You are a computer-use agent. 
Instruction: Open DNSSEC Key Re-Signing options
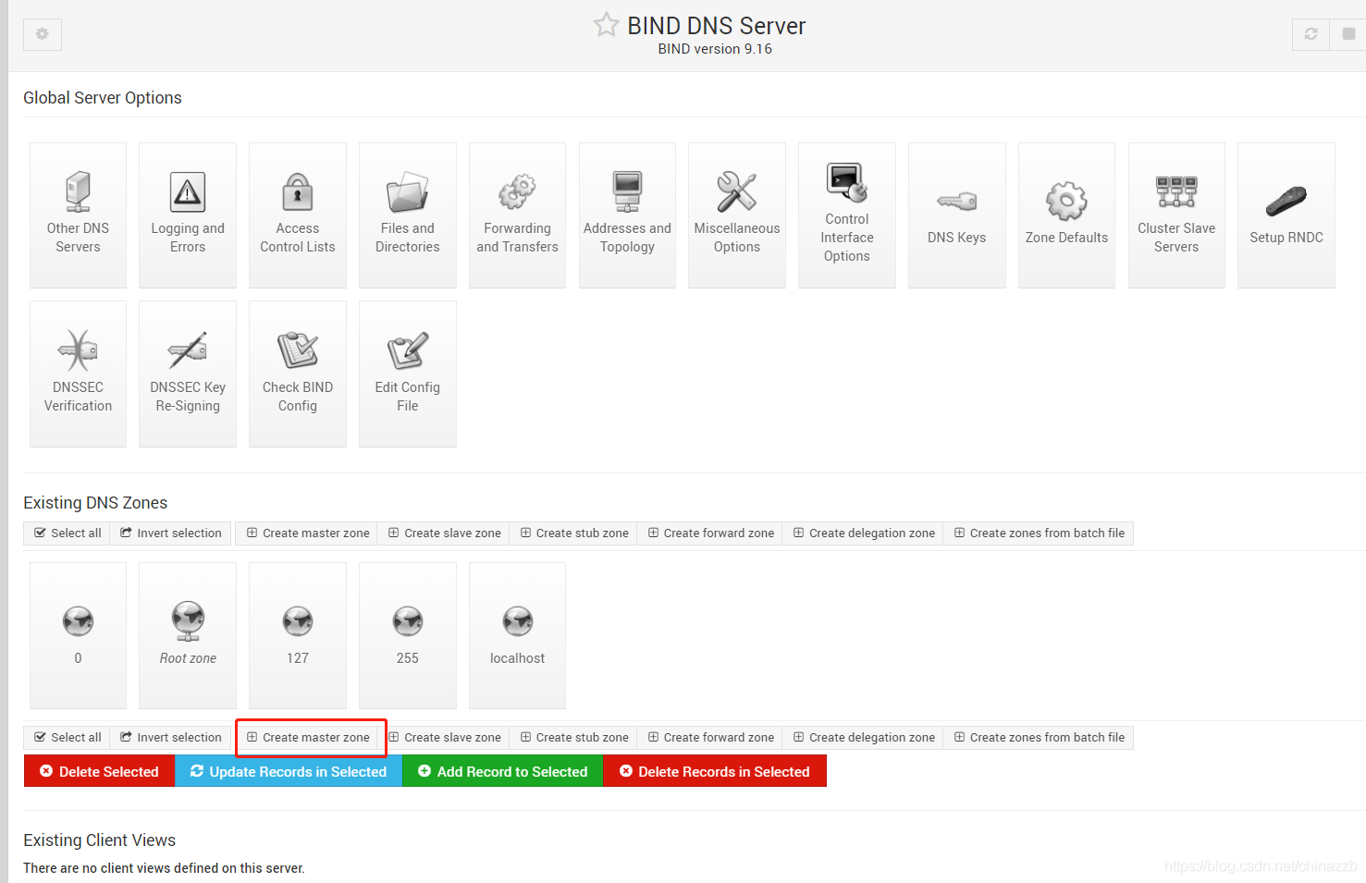[x=188, y=374]
